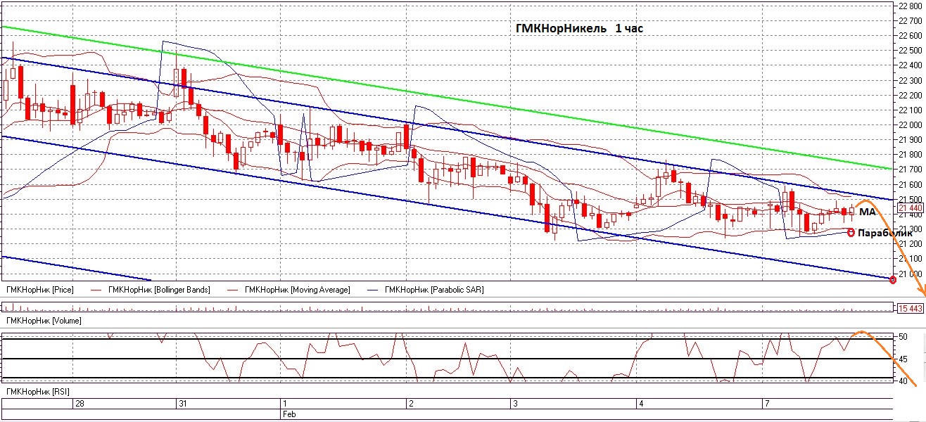This screenshot has height=422, width=926.
Task: Click the 22 000 price axis label
Action: click(x=911, y=124)
